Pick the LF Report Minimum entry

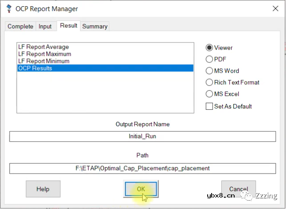point(43,61)
